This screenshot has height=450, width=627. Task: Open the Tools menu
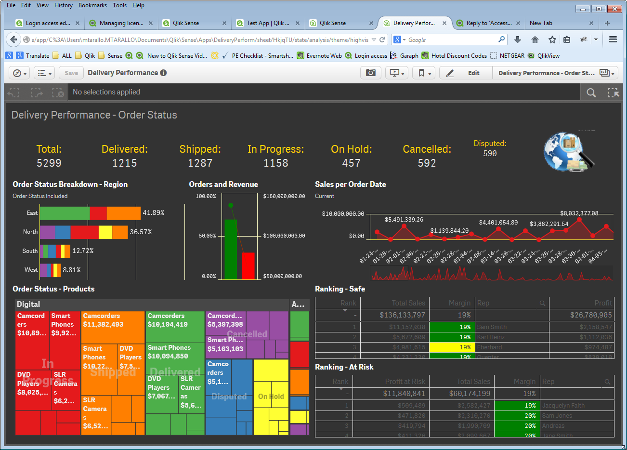click(119, 5)
